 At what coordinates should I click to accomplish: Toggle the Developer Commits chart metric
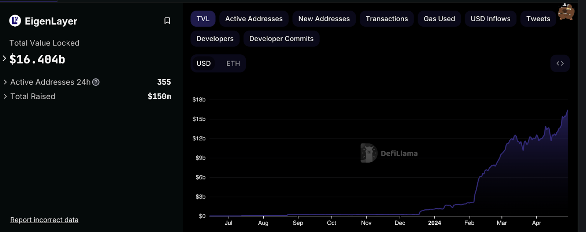(x=281, y=39)
